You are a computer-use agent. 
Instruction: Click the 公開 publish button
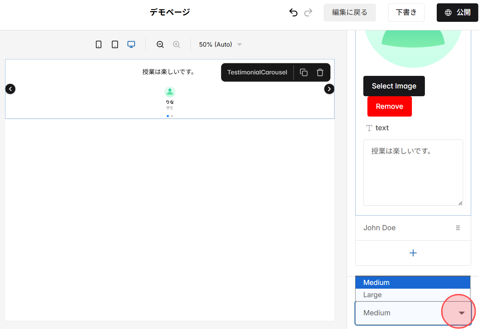tap(457, 12)
